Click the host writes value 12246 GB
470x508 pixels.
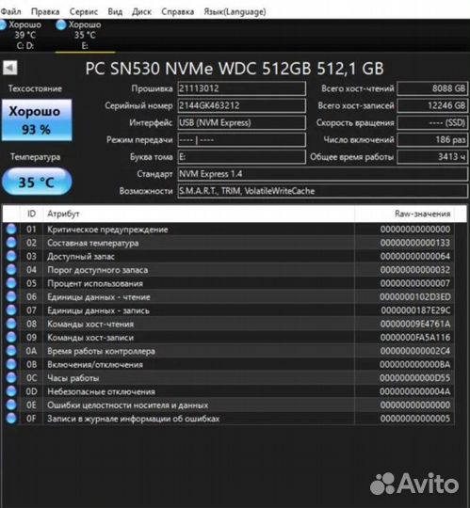coord(432,105)
